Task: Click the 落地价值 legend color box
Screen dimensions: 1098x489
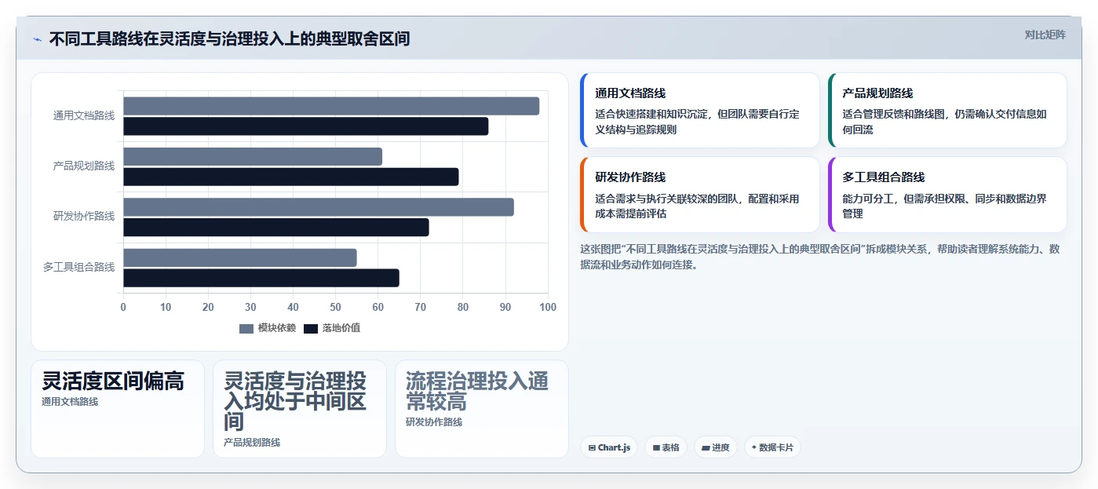Action: click(311, 329)
